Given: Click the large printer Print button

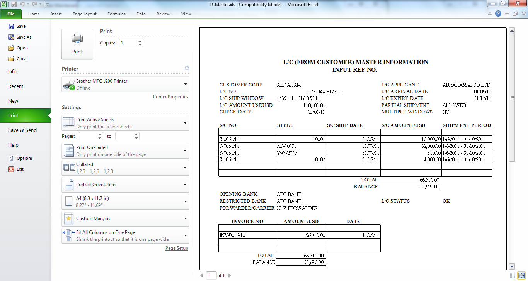Looking at the screenshot, I should [77, 44].
